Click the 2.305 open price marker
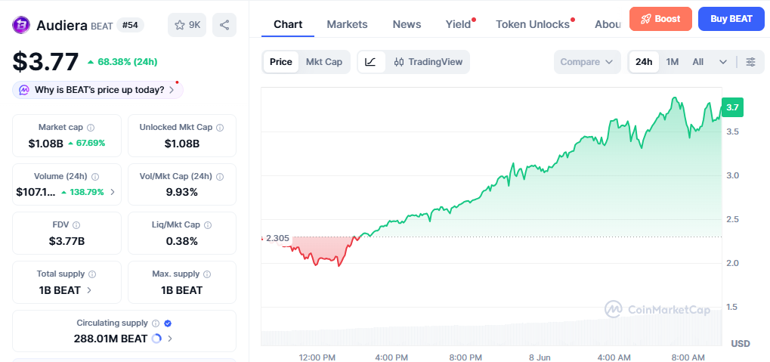Screen dimensions: 770x362 pos(277,238)
